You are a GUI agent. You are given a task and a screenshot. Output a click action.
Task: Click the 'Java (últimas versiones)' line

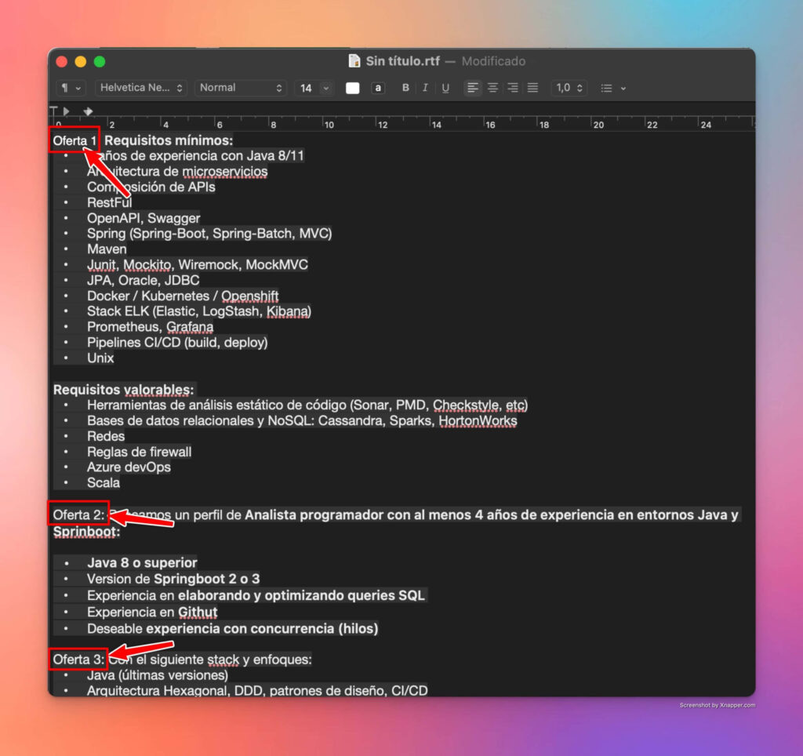point(157,675)
